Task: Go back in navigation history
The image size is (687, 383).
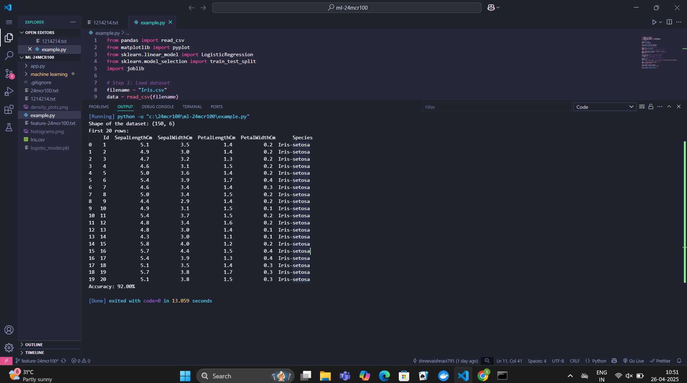Action: click(x=192, y=8)
